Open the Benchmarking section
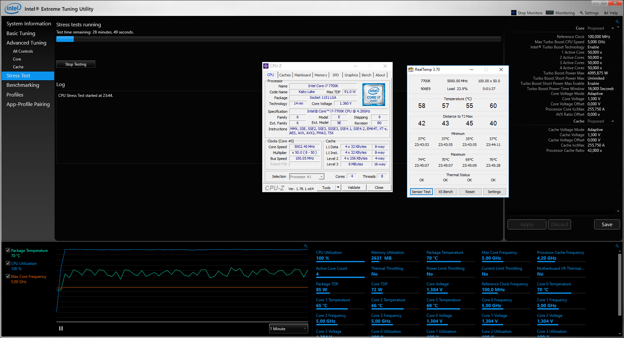This screenshot has width=624, height=338. tap(23, 85)
